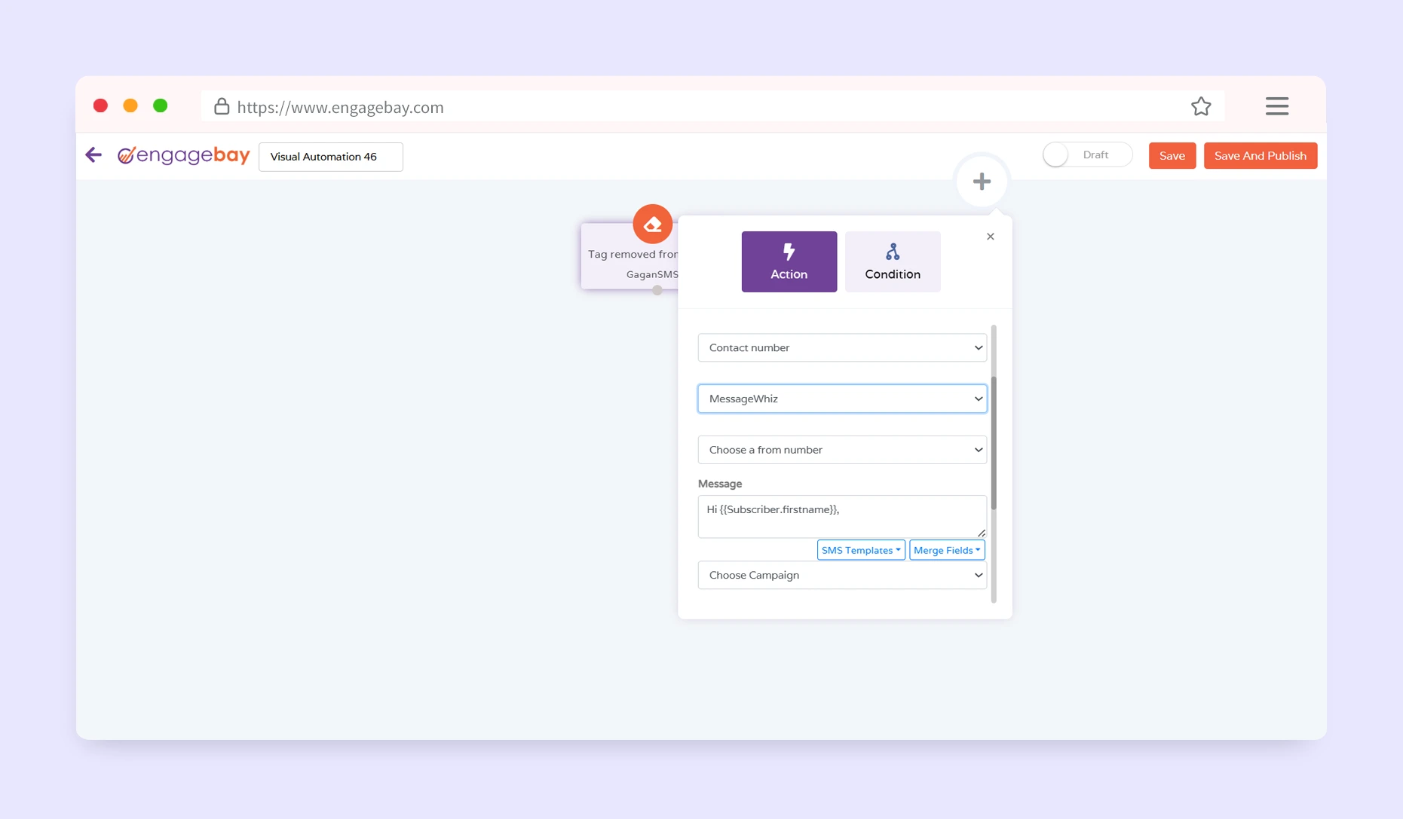Click the Save And Publish button
This screenshot has height=819, width=1403.
coord(1260,156)
